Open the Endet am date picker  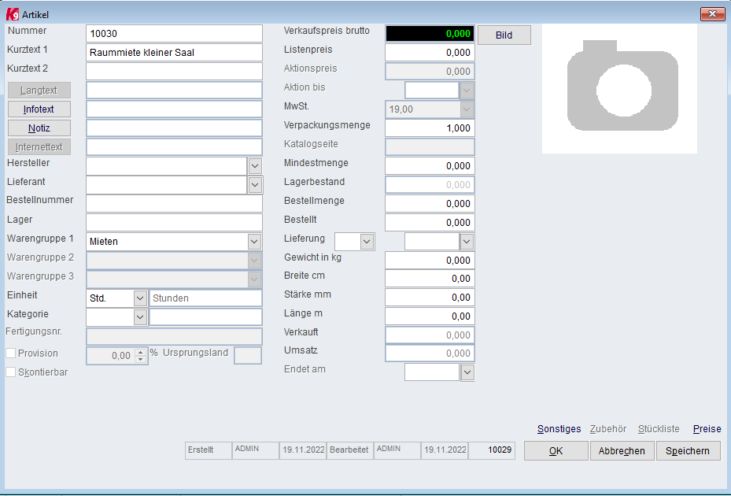[467, 372]
